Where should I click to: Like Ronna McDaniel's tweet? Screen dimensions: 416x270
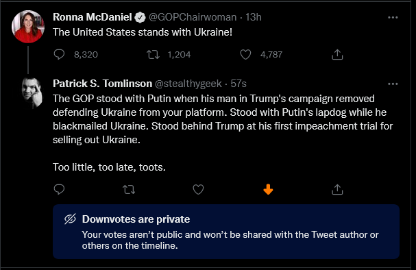coord(245,55)
